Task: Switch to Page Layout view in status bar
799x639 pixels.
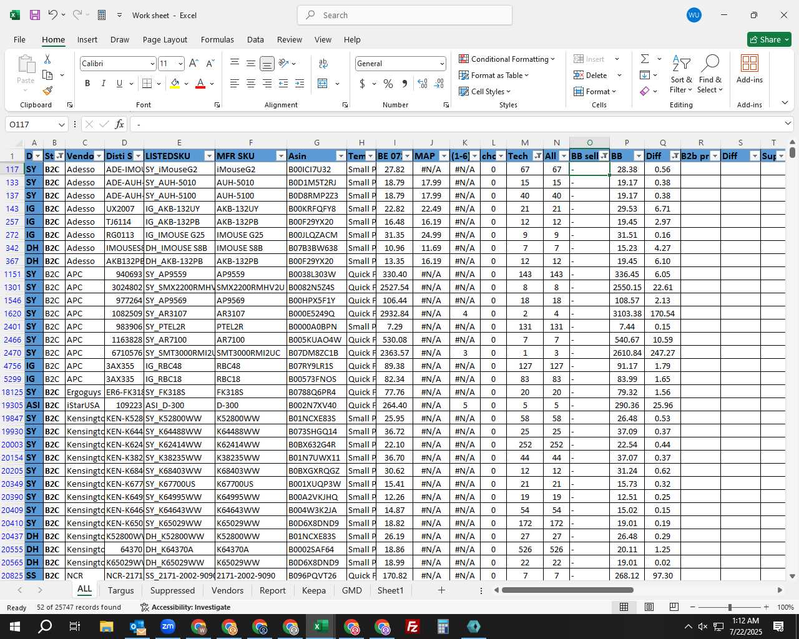Action: click(649, 607)
